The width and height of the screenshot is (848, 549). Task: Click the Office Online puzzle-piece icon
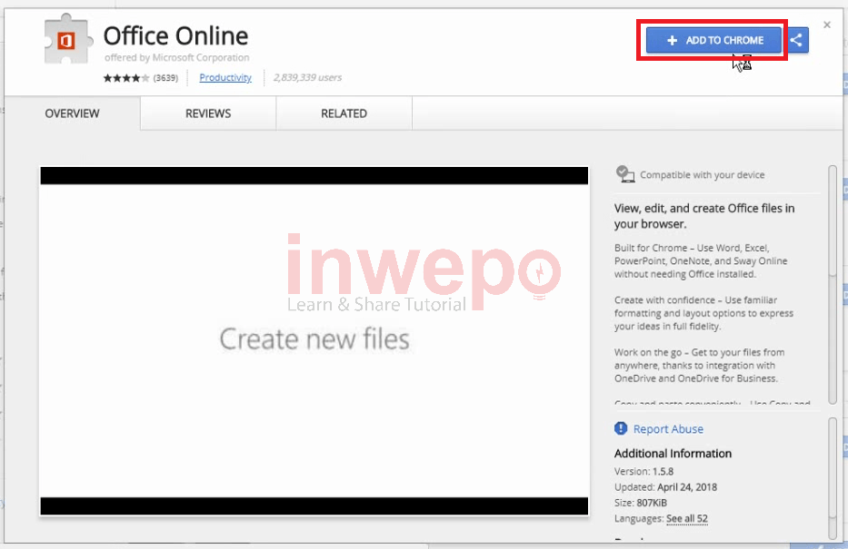coord(67,39)
